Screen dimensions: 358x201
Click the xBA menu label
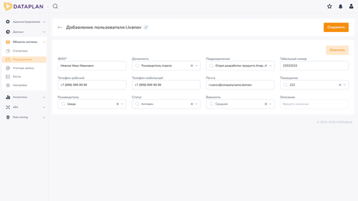click(15, 107)
